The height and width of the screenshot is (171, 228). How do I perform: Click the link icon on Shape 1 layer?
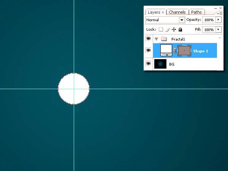[175, 50]
